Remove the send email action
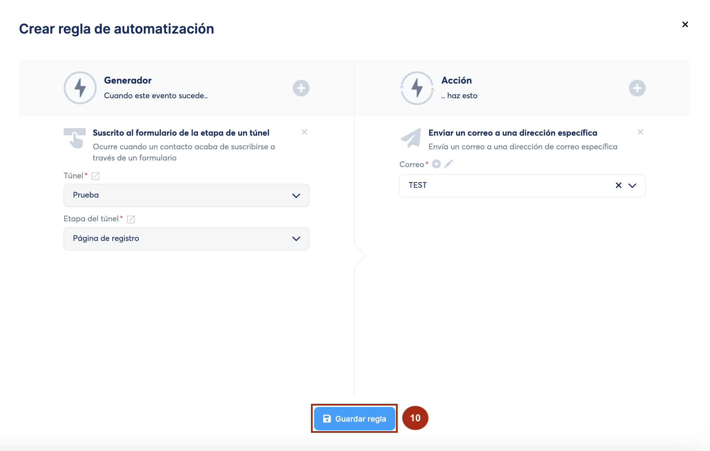Viewport: 710px width, 451px height. click(640, 132)
